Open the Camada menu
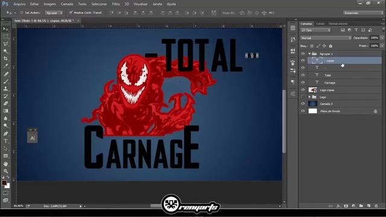This screenshot has width=386, height=217. click(67, 4)
